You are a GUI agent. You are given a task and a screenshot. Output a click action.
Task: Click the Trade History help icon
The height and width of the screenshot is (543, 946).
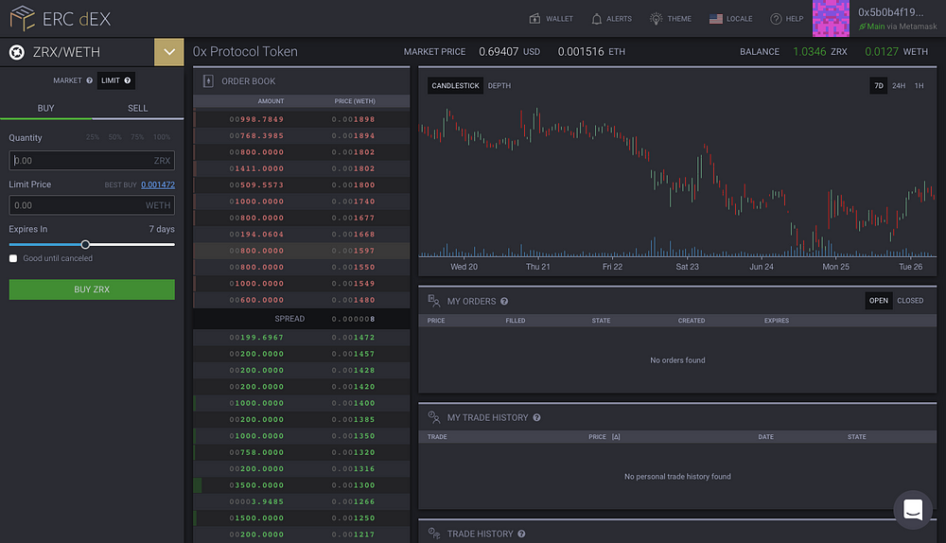[x=521, y=534]
